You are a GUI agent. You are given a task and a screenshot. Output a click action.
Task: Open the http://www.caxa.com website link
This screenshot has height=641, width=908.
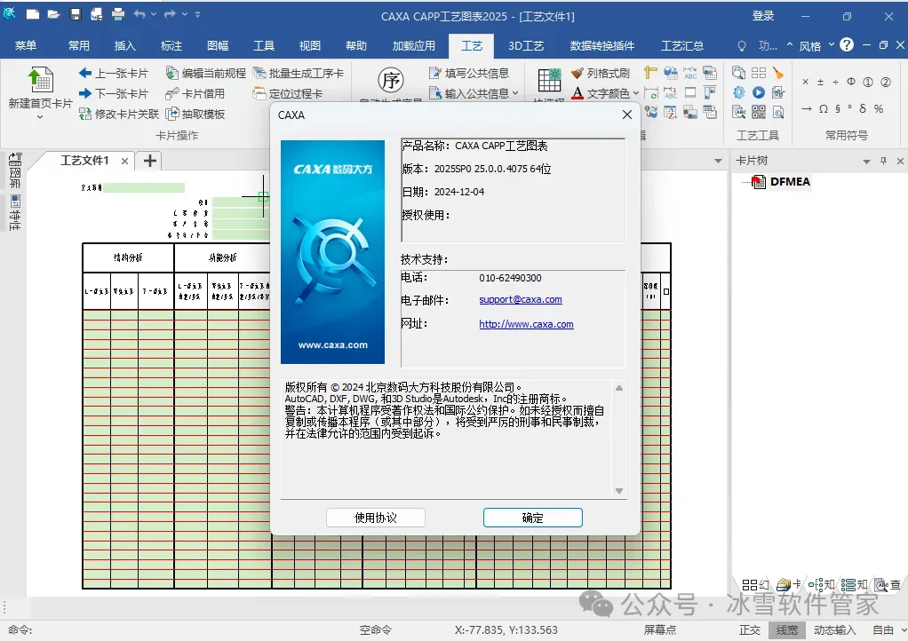(x=526, y=325)
